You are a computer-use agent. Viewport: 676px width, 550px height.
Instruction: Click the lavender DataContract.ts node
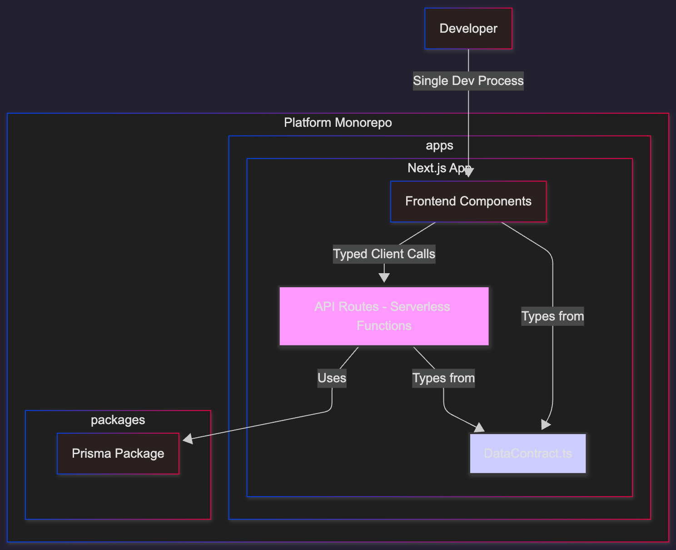(x=528, y=453)
